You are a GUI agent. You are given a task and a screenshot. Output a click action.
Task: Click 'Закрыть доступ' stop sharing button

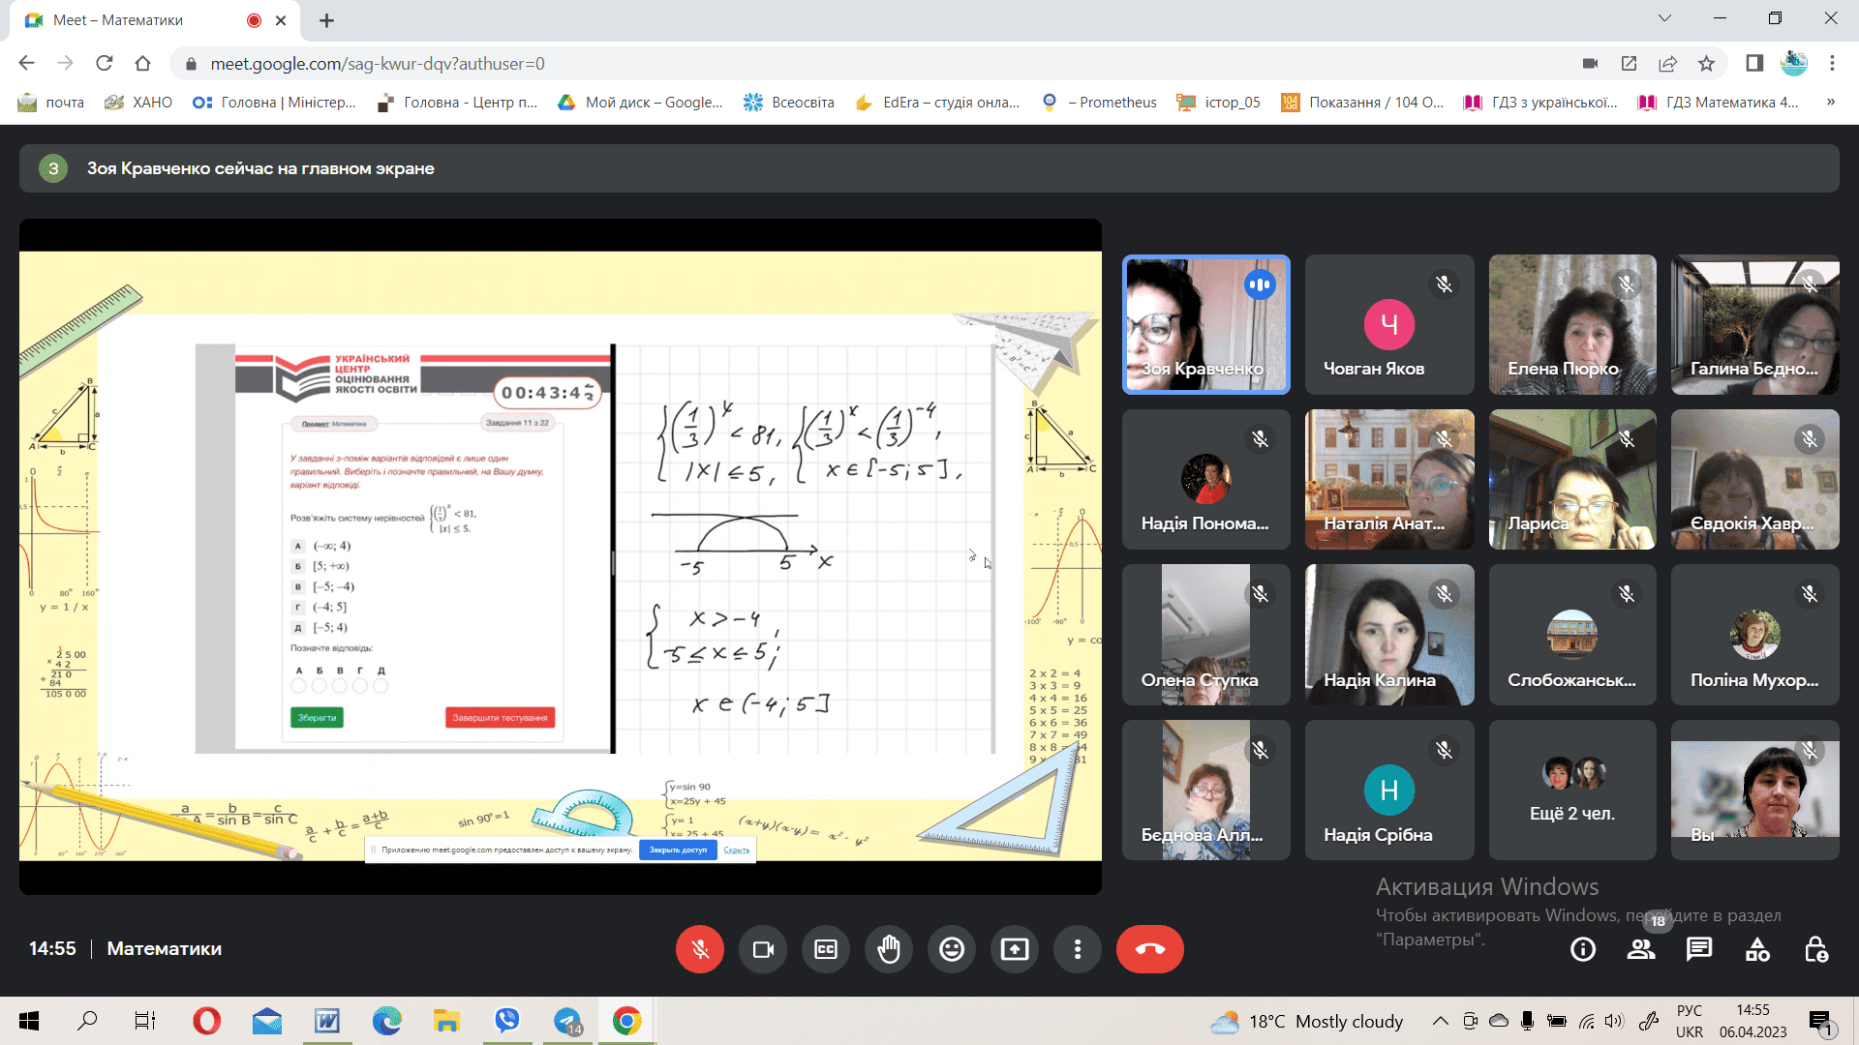pos(678,850)
